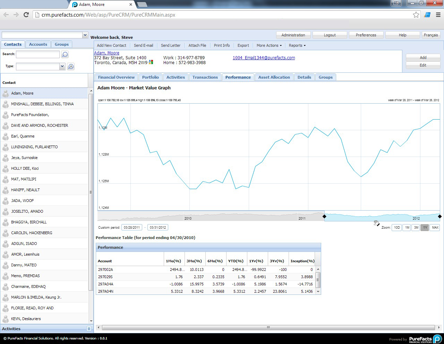Click horizontal scrollbar at bottom of page
Screen dimensions: 444x344
(x=268, y=327)
